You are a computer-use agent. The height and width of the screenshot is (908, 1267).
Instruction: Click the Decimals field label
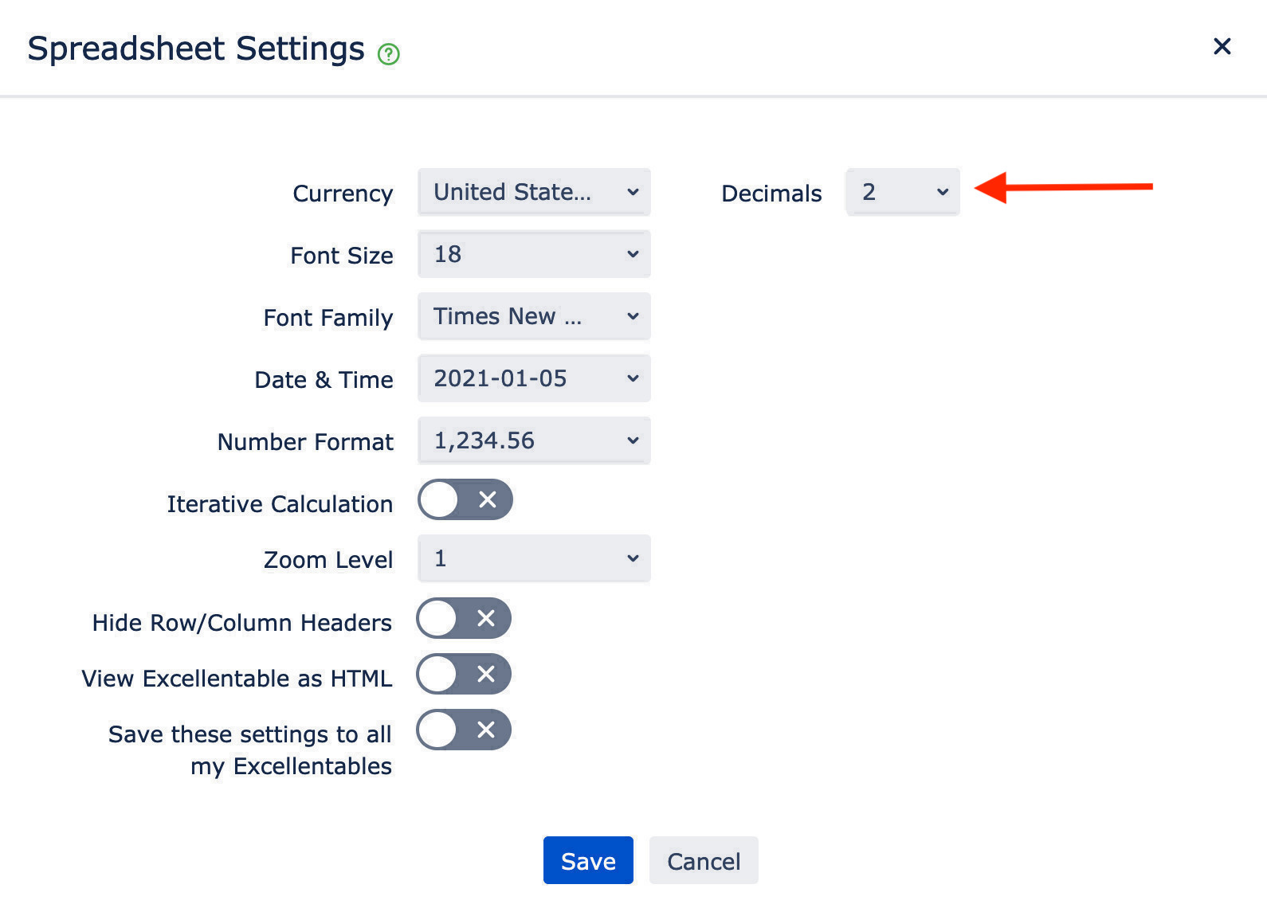click(771, 194)
